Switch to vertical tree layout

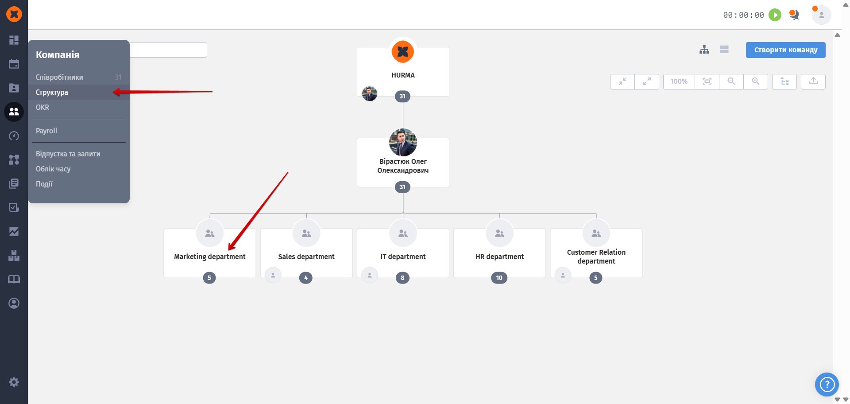point(784,82)
